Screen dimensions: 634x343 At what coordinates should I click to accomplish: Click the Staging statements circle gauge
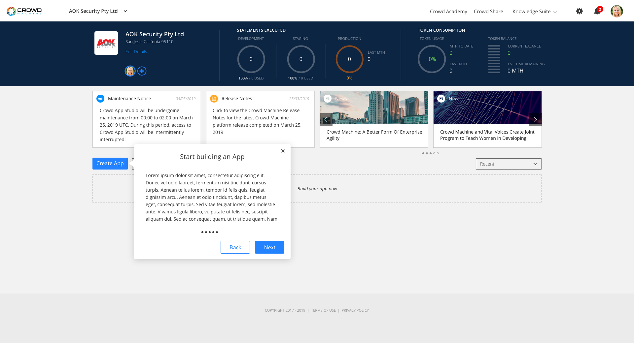click(x=301, y=59)
